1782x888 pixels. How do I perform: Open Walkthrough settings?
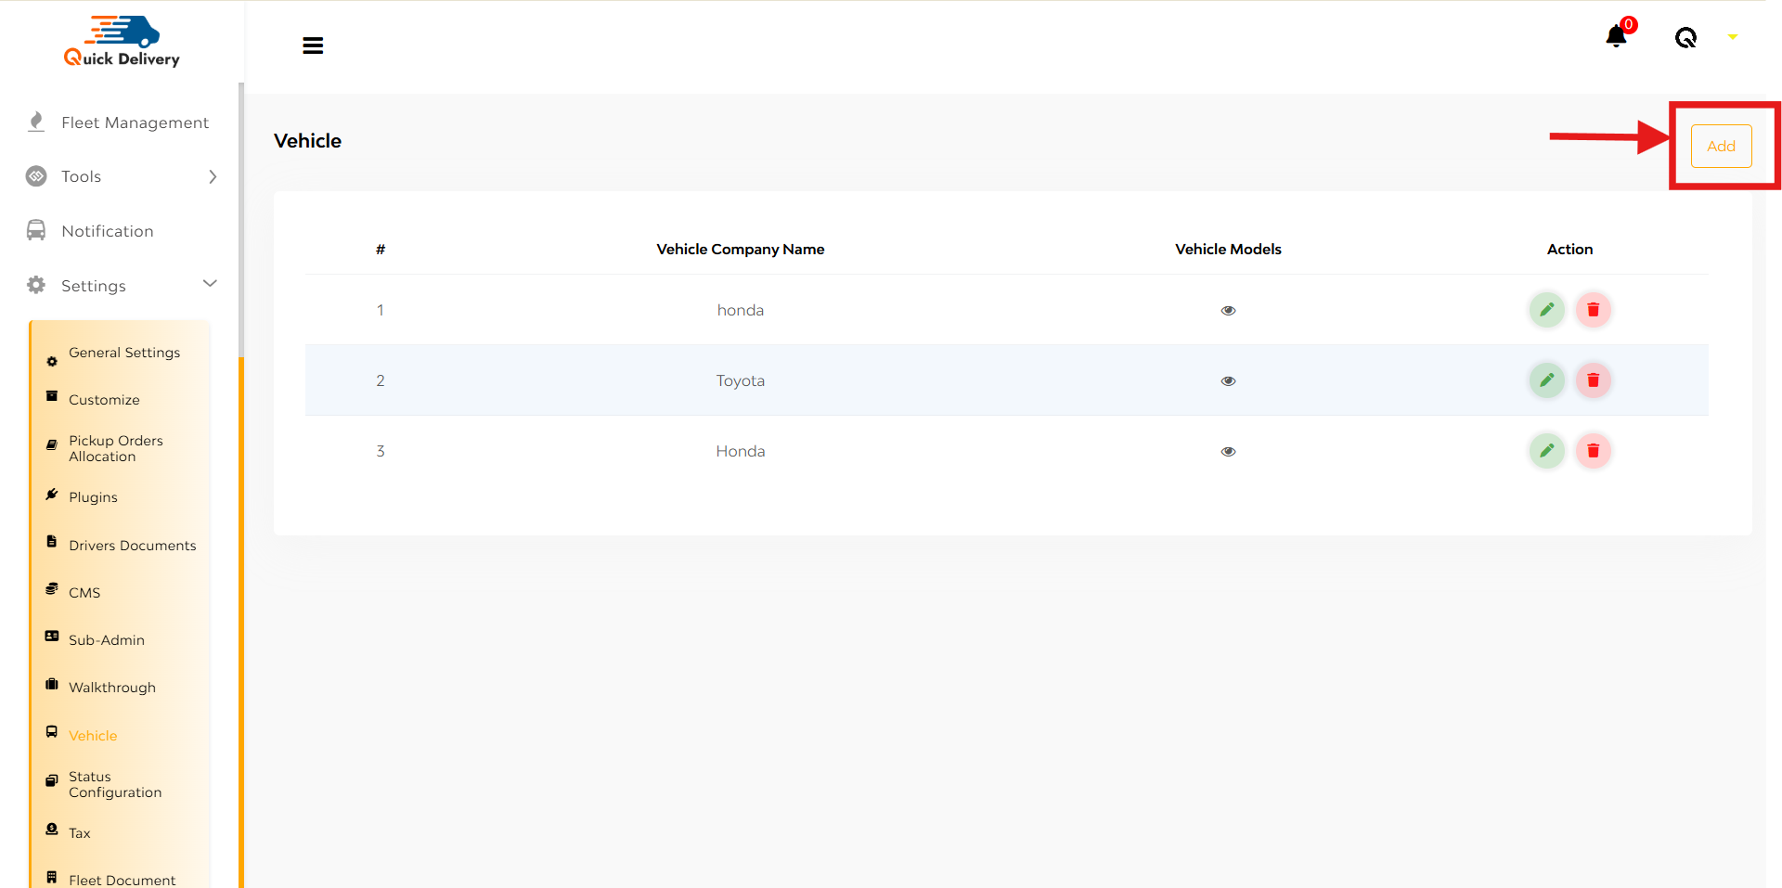tap(112, 688)
